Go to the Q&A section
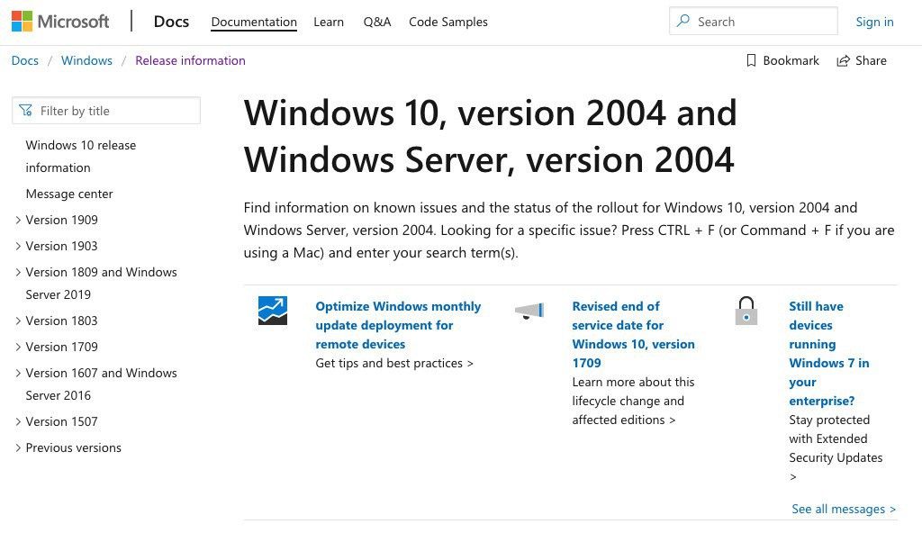Viewport: 922px width, 533px height. pyautogui.click(x=377, y=22)
